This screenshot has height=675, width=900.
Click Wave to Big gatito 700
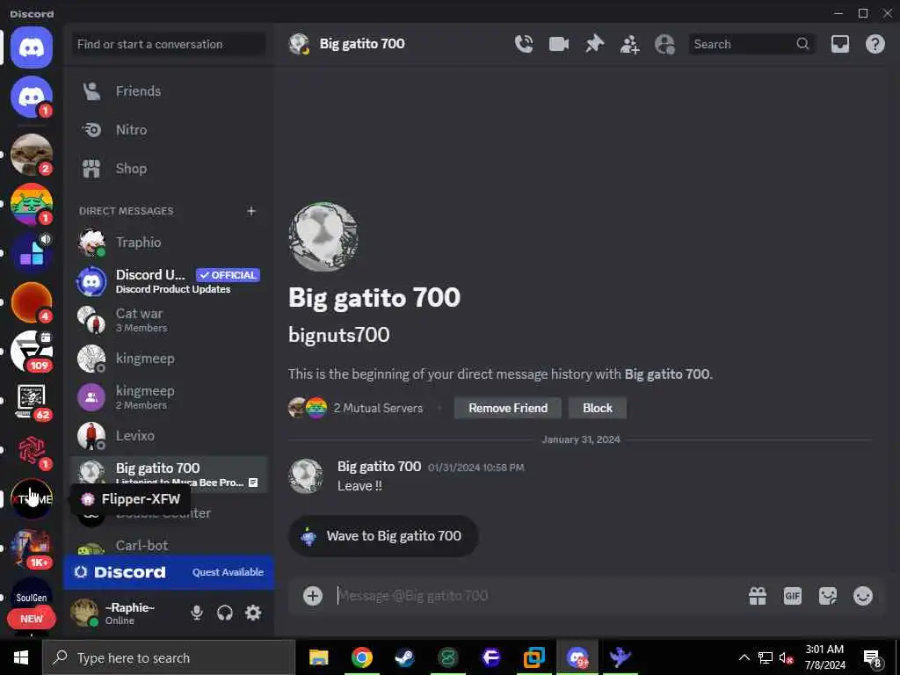point(383,536)
